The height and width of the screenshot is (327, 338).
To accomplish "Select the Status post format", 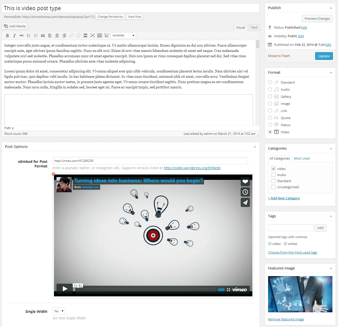I will [270, 125].
